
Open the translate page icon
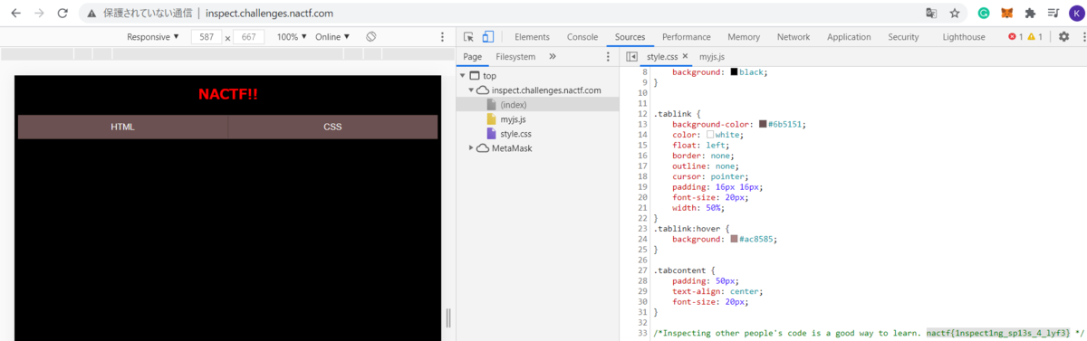(x=930, y=14)
